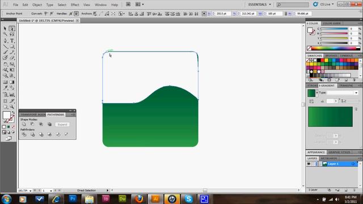Switch to the Symbols tab
Screen dimensions: 363x204
pos(346,56)
